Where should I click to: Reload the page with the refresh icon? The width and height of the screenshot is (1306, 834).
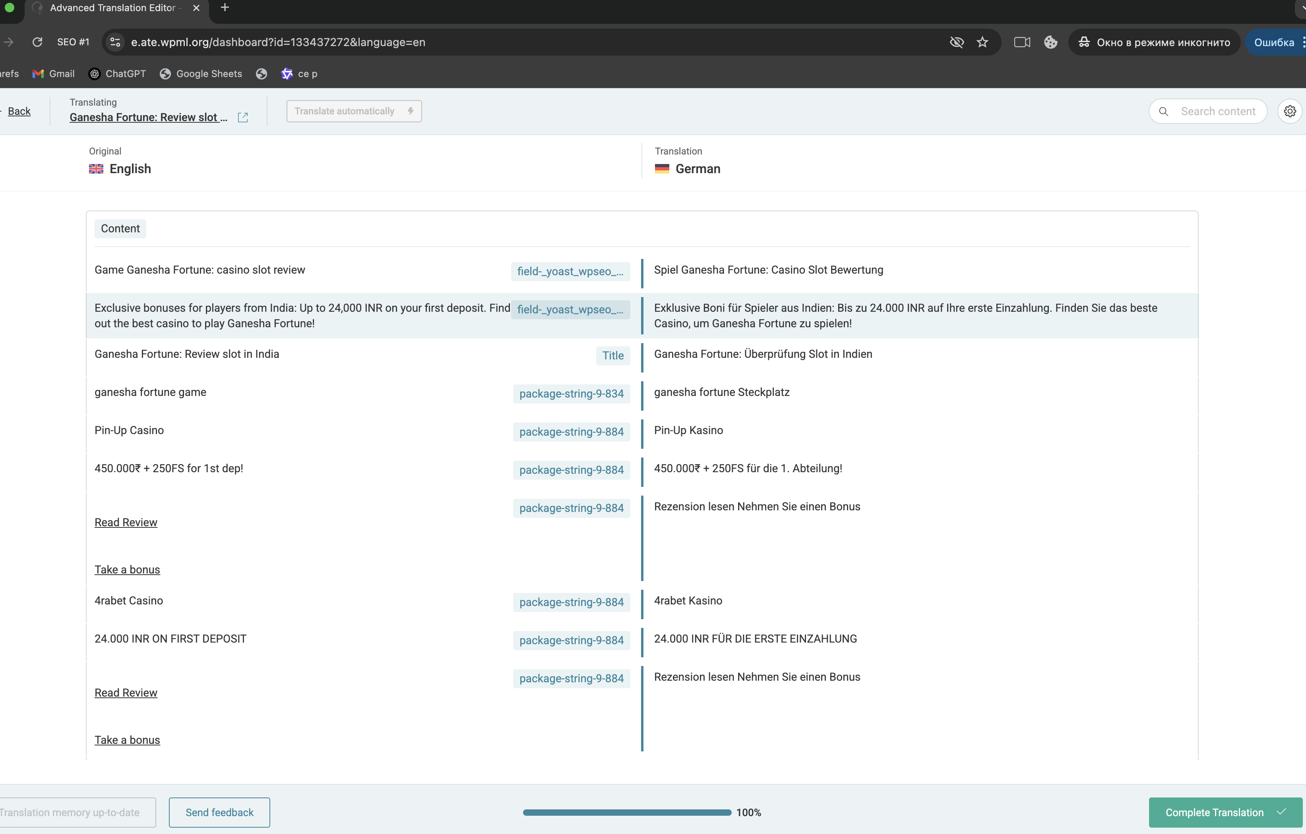(37, 42)
